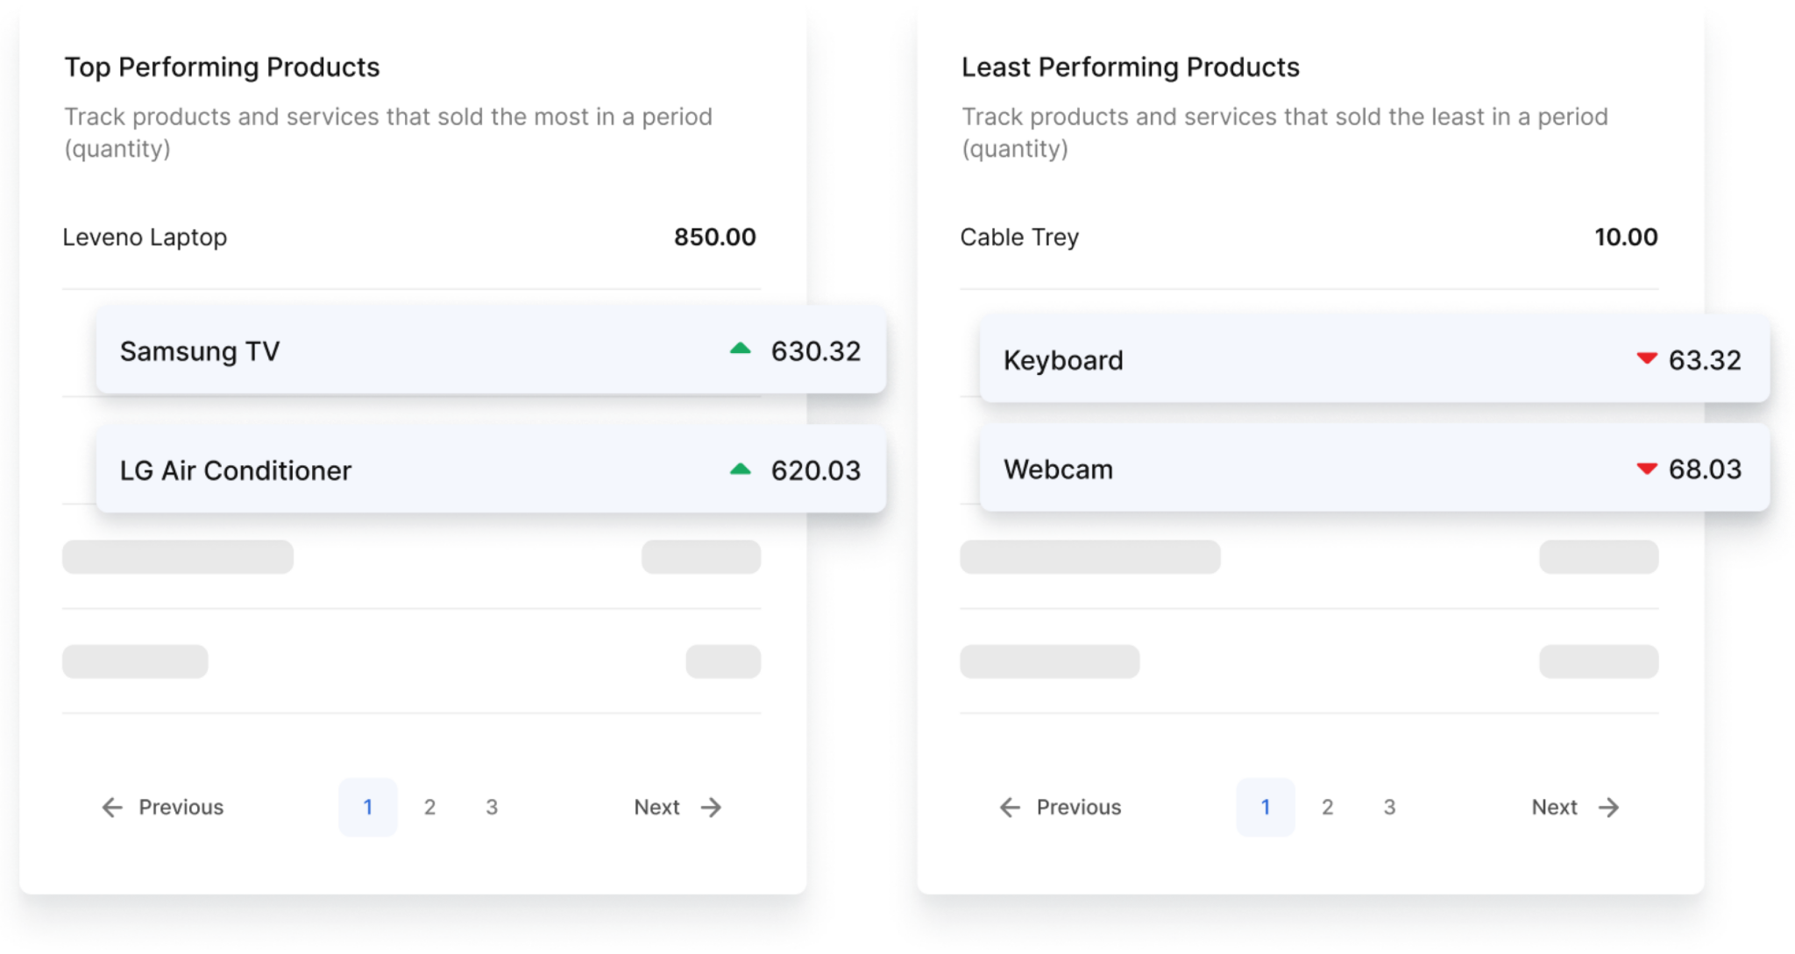1795x954 pixels.
Task: Click the green up arrow beside Samsung TV
Action: (741, 350)
